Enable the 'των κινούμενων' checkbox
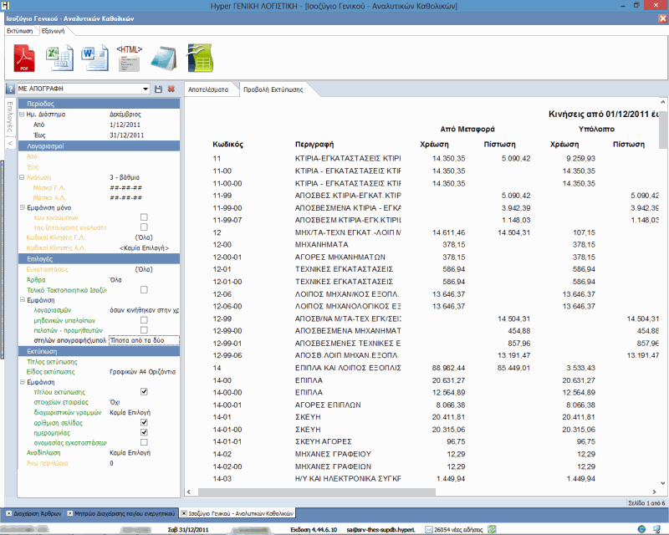The image size is (669, 535). click(144, 217)
